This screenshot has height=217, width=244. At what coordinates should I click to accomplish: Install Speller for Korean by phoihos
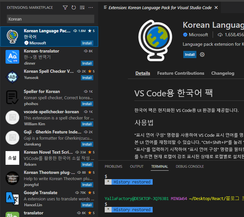point(87,104)
